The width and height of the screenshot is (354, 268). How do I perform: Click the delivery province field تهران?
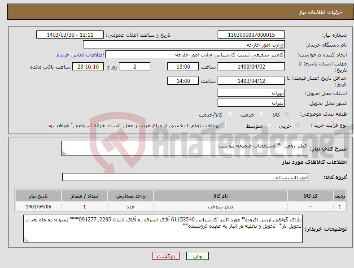point(251,93)
